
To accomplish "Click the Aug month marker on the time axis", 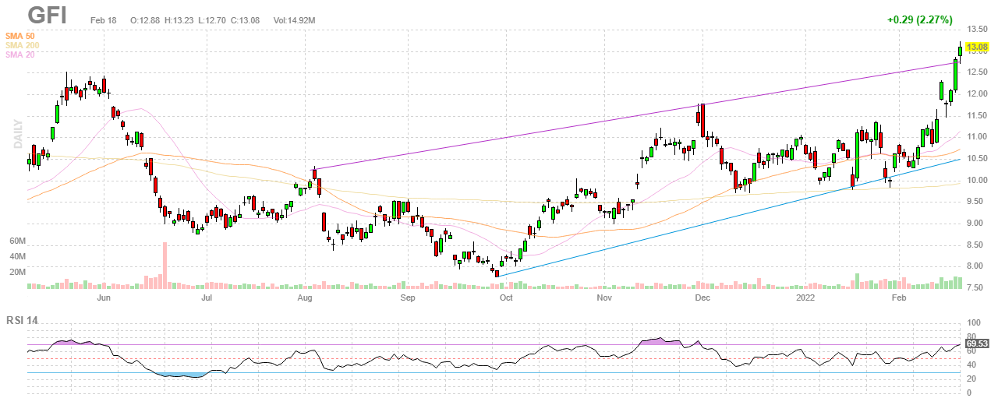I will 305,298.
